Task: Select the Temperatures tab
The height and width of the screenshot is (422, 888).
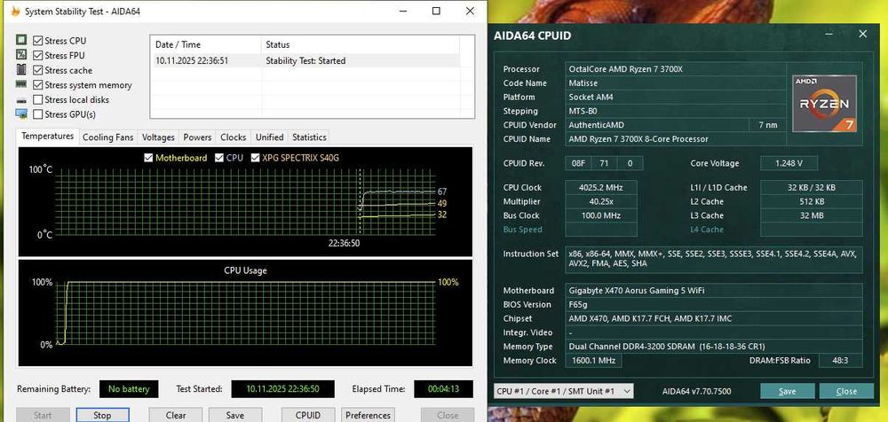Action: 48,137
